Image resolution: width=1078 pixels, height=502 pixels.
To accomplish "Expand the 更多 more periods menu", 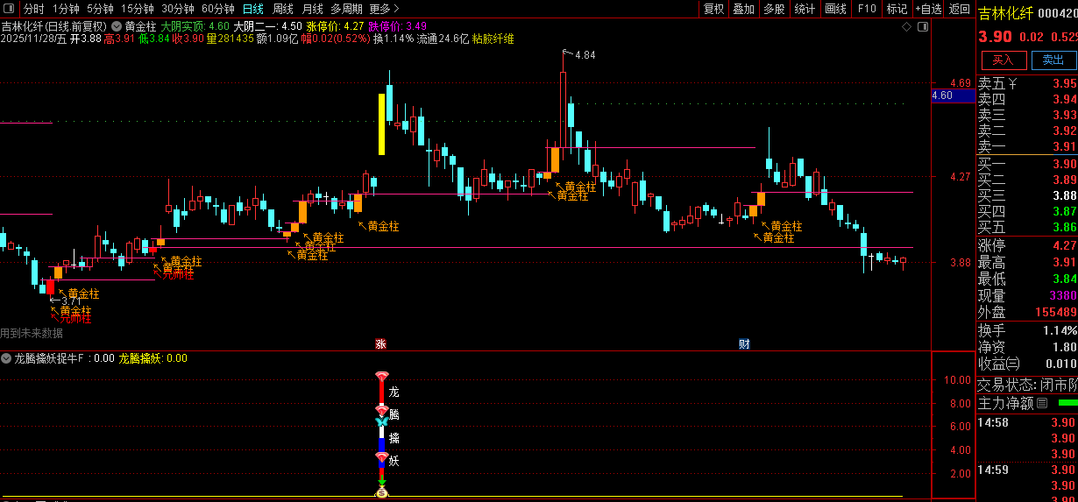I will pyautogui.click(x=382, y=9).
